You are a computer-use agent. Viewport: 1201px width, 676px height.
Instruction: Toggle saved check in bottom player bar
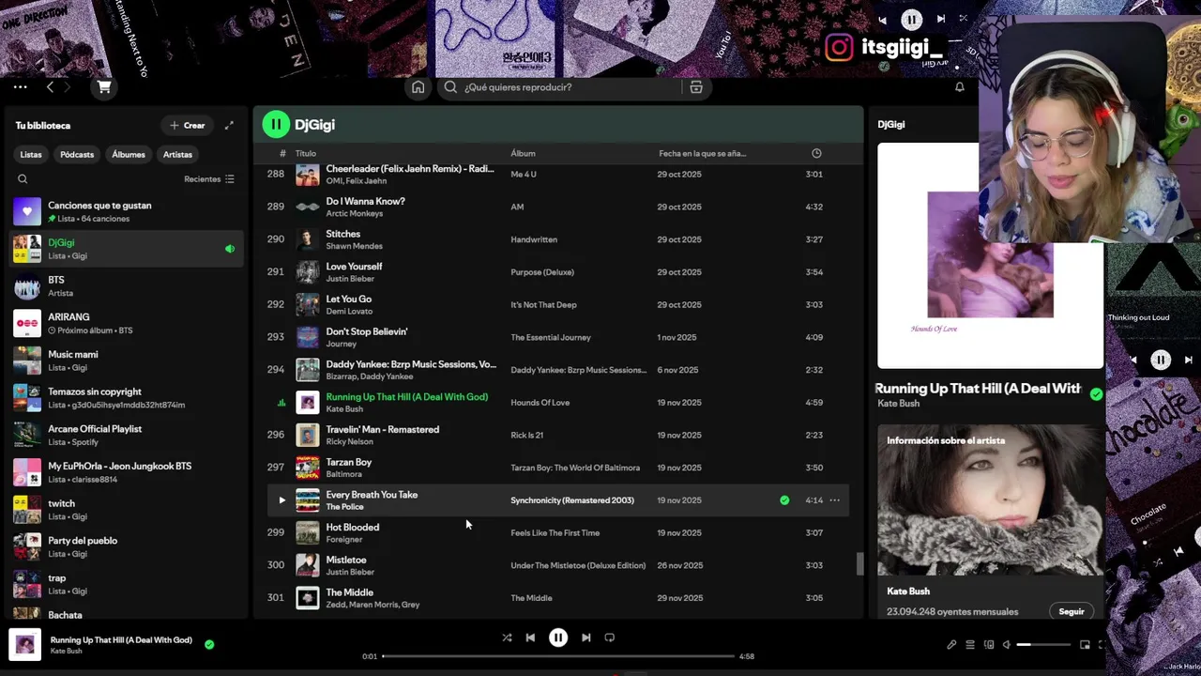click(209, 644)
